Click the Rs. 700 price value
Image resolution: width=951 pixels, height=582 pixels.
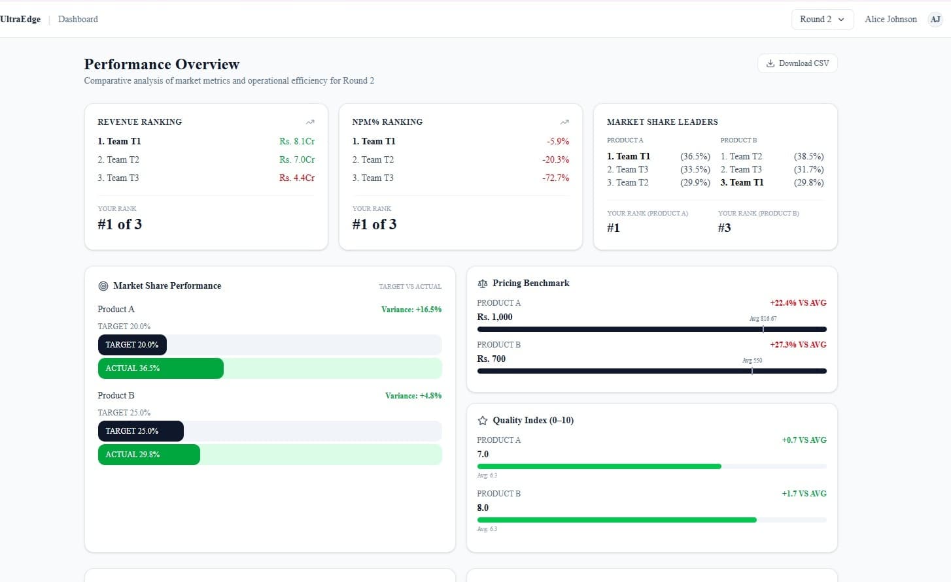(x=491, y=359)
